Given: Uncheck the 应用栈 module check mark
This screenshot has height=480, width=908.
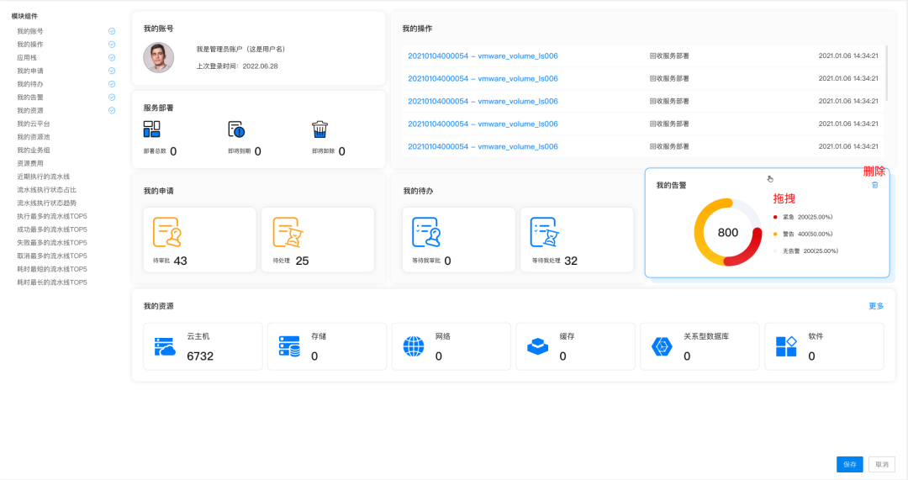Looking at the screenshot, I should pyautogui.click(x=112, y=58).
